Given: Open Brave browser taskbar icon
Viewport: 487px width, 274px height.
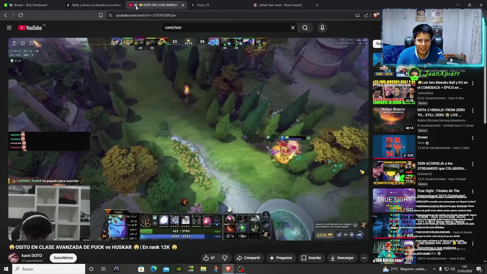Looking at the screenshot, I should point(228,269).
